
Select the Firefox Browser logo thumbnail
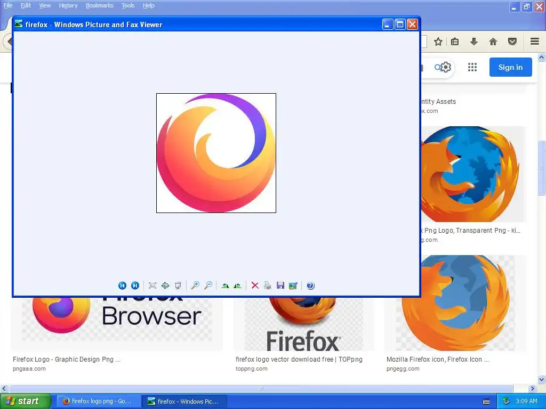click(117, 323)
